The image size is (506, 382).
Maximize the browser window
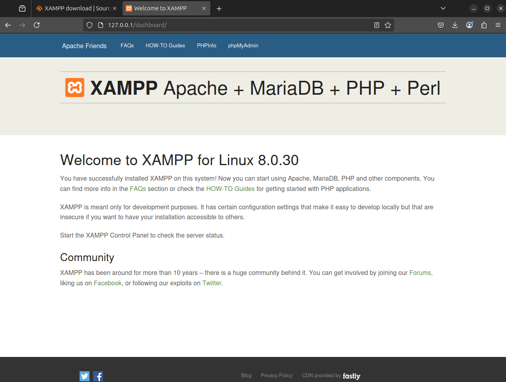click(487, 8)
